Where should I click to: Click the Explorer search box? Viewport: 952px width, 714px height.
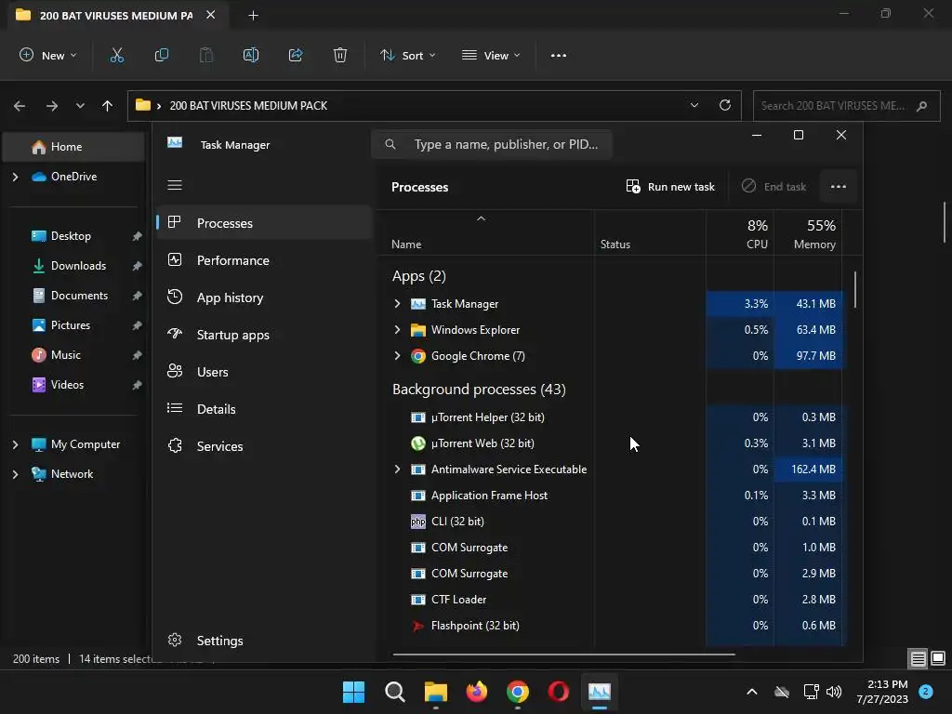[x=846, y=106]
